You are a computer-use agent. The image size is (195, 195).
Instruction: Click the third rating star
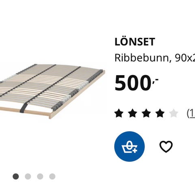point(146,113)
